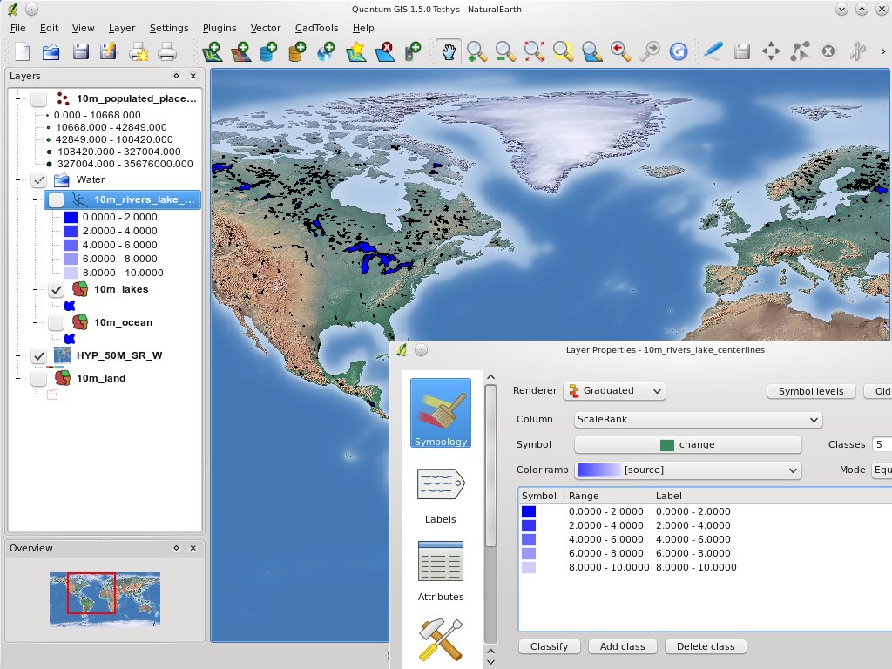This screenshot has height=669, width=892.
Task: Open the Renderer Graduated dropdown
Action: pos(614,391)
